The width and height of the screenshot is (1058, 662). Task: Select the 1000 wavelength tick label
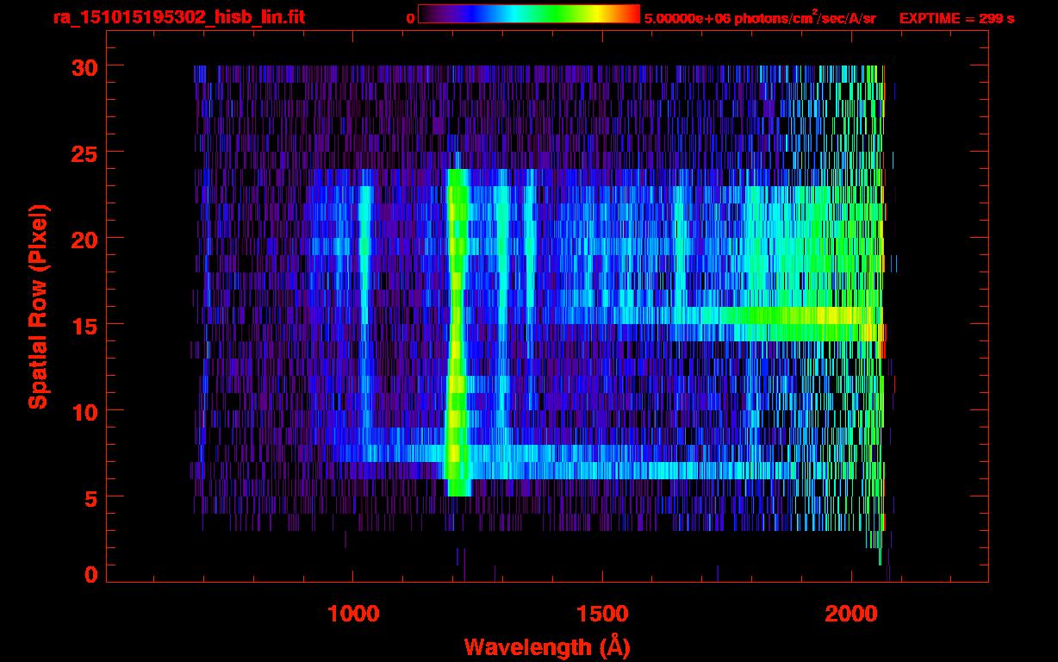coord(352,614)
